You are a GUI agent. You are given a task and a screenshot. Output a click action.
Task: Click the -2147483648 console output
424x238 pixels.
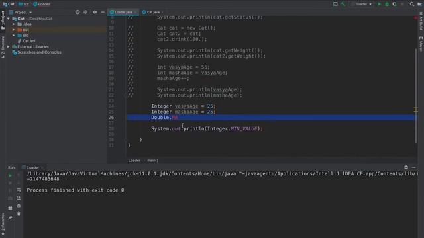[x=43, y=179]
